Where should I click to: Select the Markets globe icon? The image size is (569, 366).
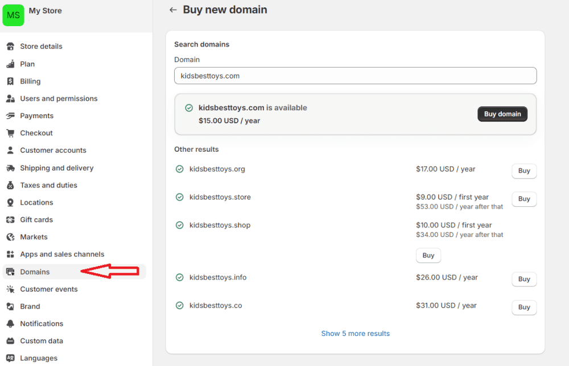(x=10, y=237)
